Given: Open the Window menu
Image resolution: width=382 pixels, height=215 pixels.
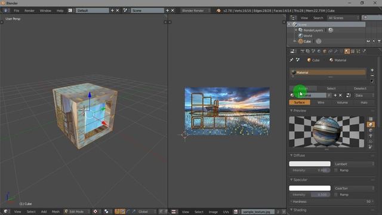Looking at the screenshot, I should point(45,11).
